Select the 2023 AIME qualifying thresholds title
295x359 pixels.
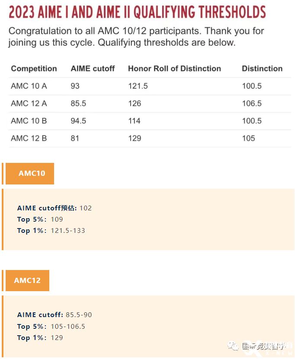(x=137, y=12)
